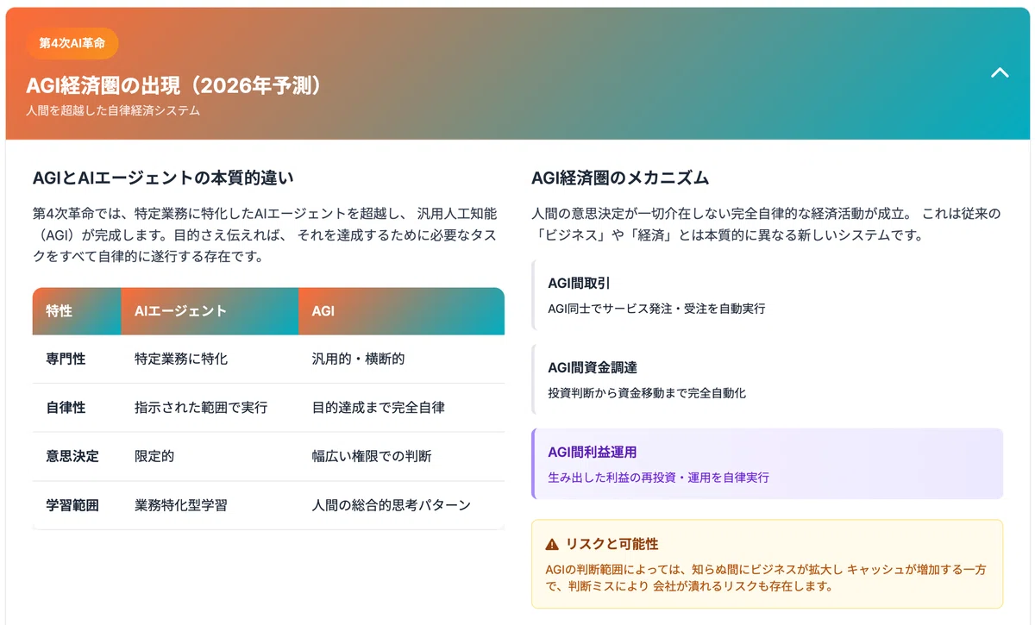Screen dimensions: 1035x625
Task: Click the 学習範囲 table row
Action: pos(268,505)
